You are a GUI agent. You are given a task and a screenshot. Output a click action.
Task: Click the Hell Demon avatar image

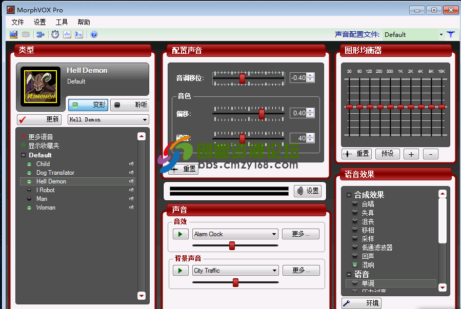(x=41, y=87)
